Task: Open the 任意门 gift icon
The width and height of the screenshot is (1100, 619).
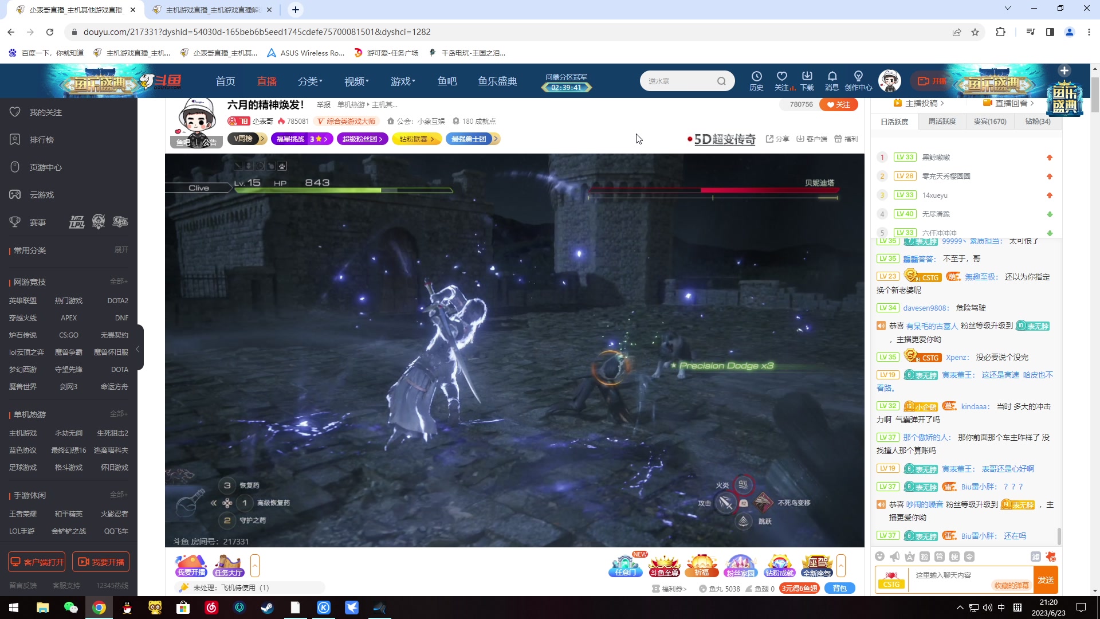Action: click(625, 566)
